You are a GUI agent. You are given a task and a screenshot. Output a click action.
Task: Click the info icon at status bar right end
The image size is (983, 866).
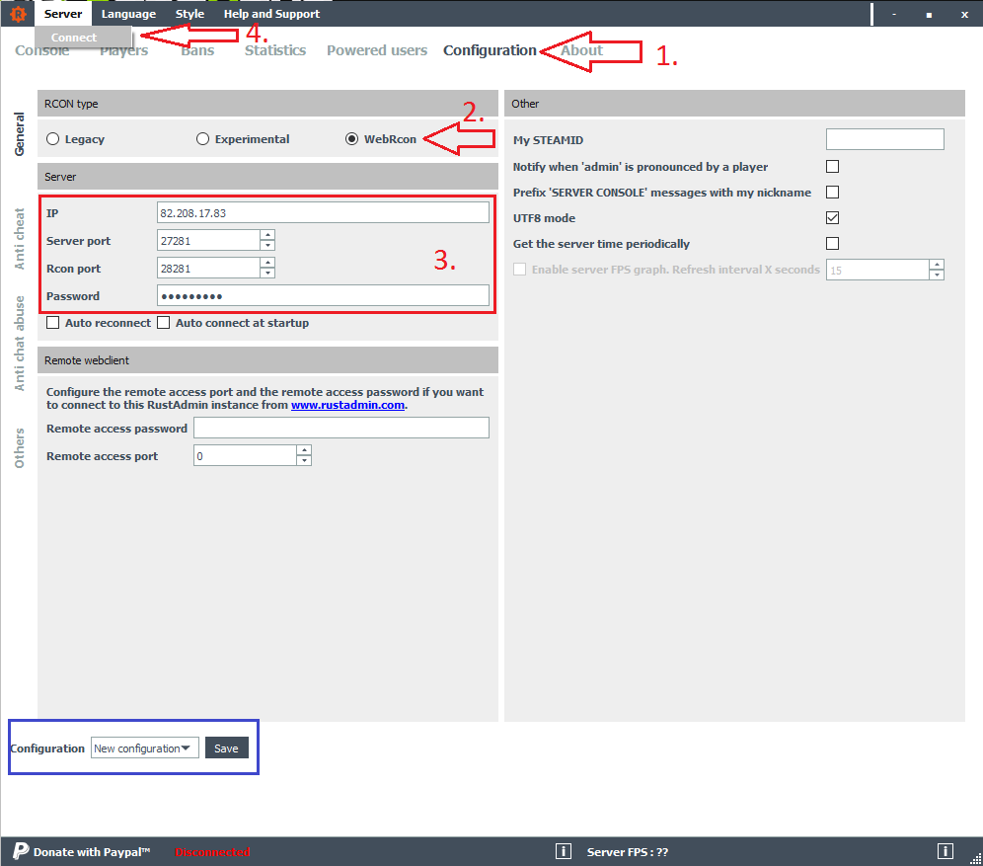(945, 851)
